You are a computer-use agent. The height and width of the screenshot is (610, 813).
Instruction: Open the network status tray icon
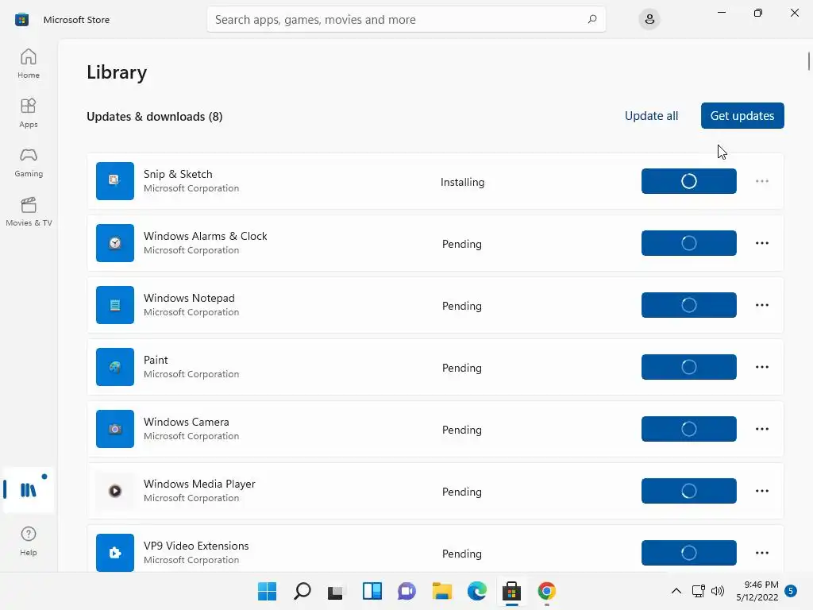[699, 591]
